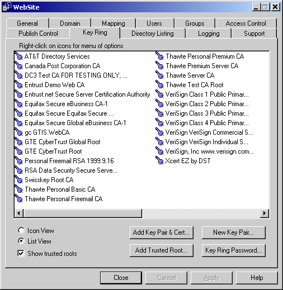
Task: Click the WebSite title bar application icon
Action: point(7,7)
